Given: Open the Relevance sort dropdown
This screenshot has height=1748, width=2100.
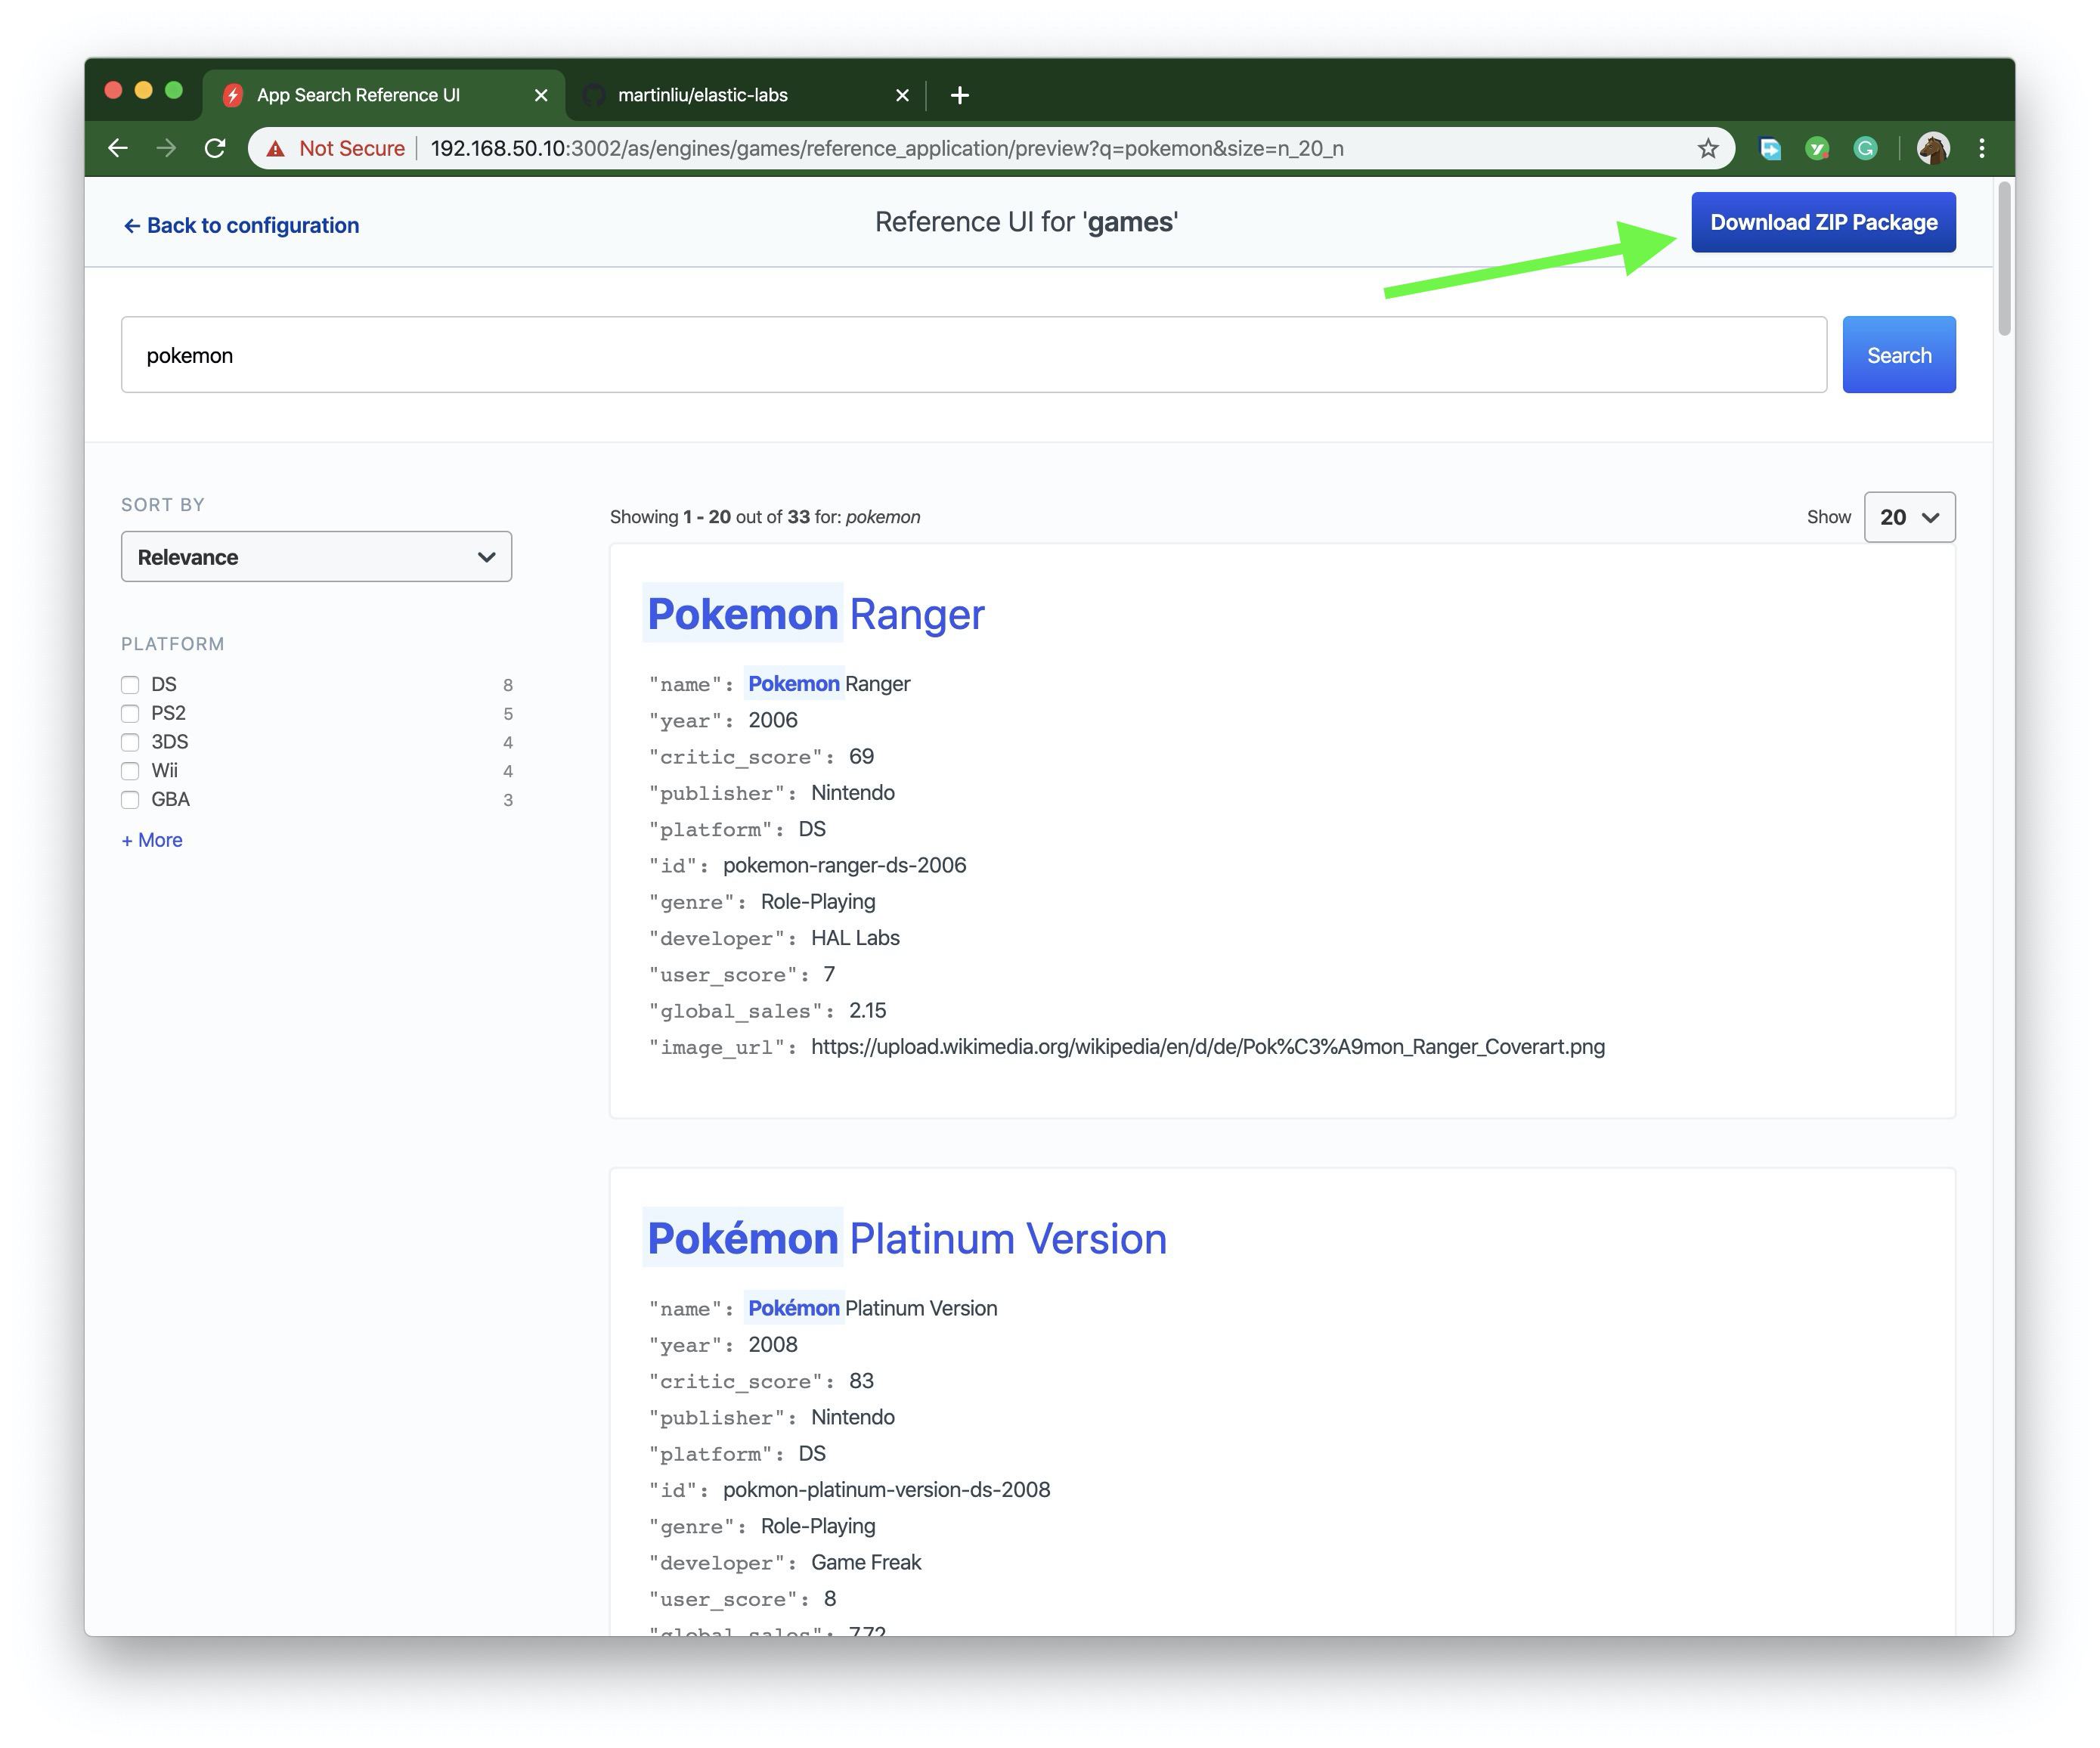Looking at the screenshot, I should coord(316,557).
